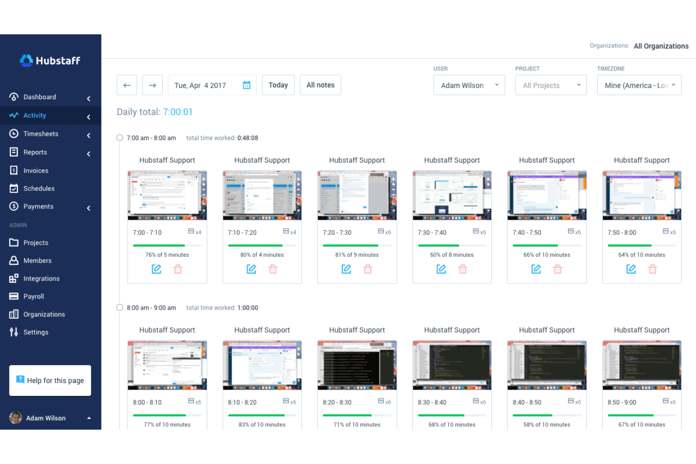Open the 7:00 - 7:10 screenshot thumbnail
The width and height of the screenshot is (696, 464).
[167, 195]
